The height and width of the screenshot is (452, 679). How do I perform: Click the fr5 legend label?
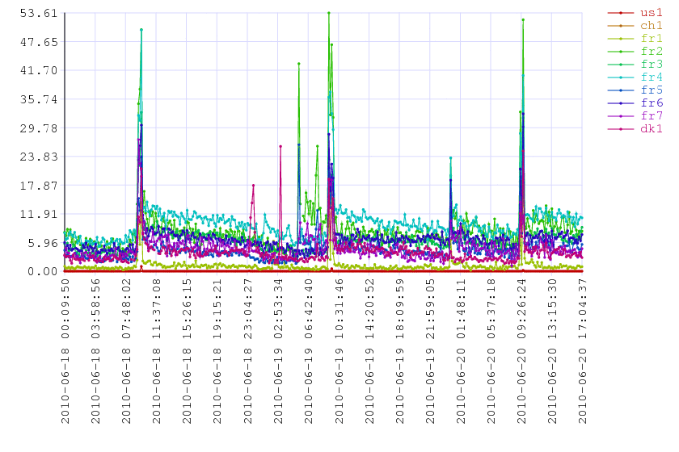651,90
